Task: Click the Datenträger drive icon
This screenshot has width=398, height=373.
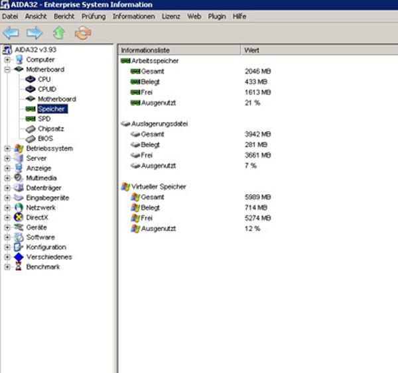Action: (19, 188)
